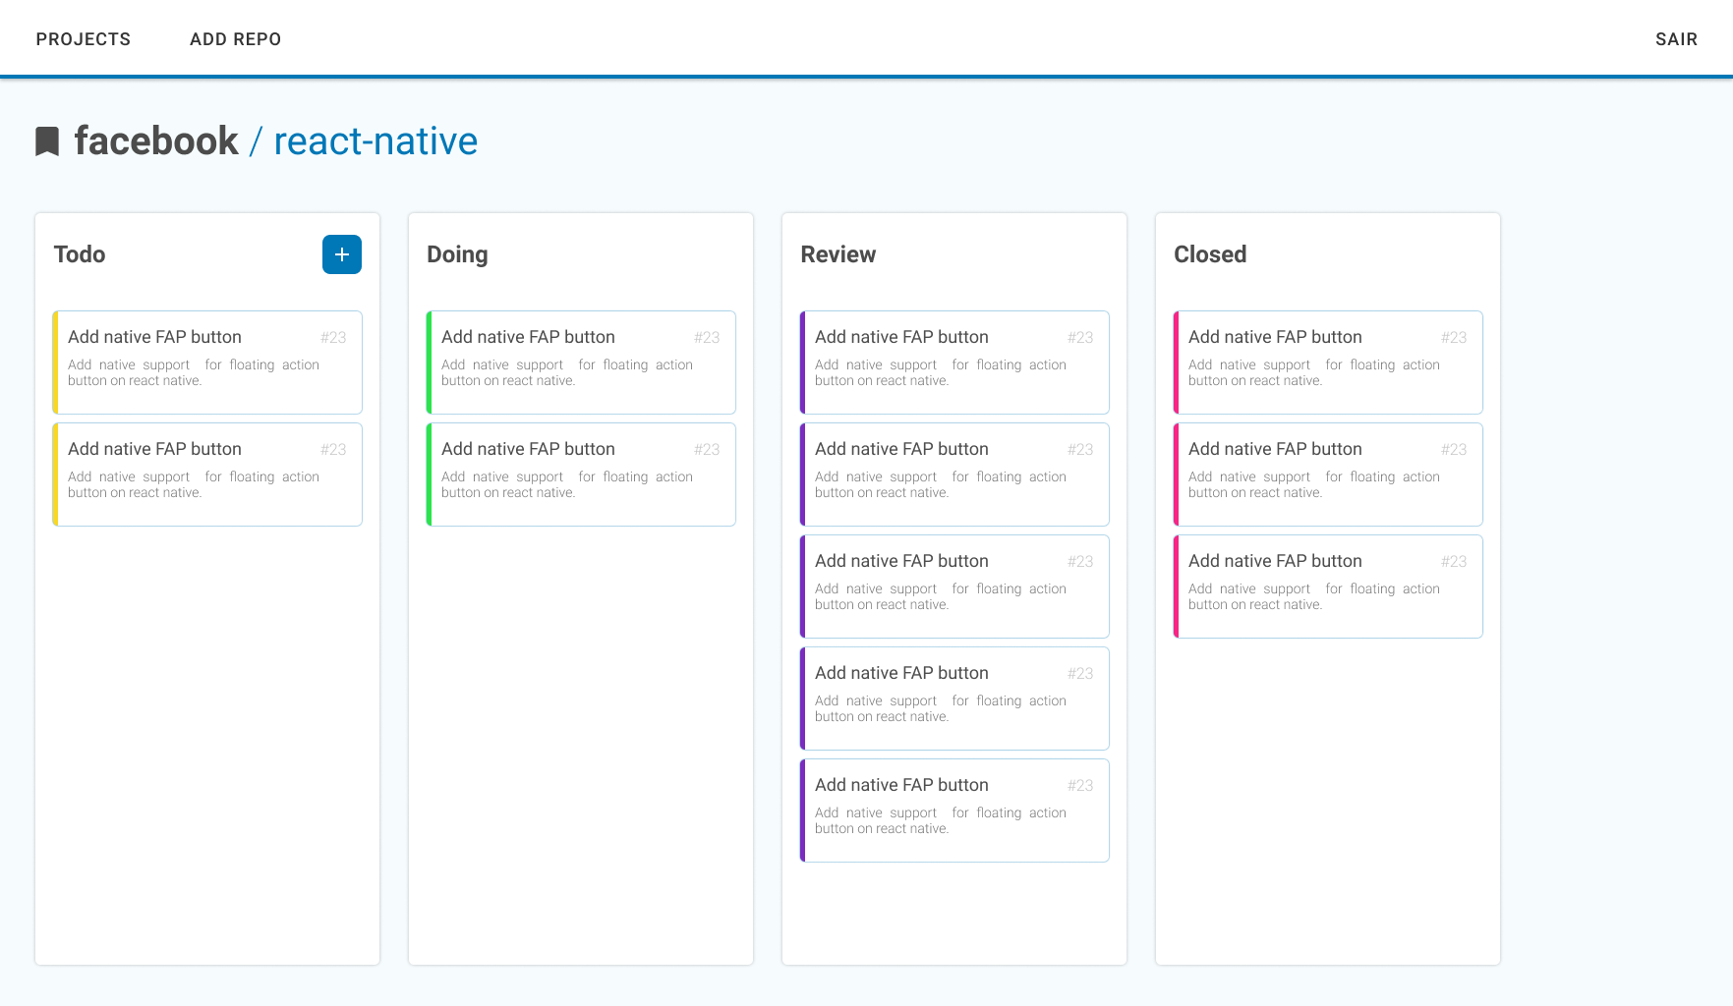
Task: Open the first card in Closed column
Action: point(1328,363)
